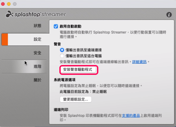176x127 pixels.
Task: Select 僅輸出音訊至遠端連接 radio button
Action: [62, 50]
